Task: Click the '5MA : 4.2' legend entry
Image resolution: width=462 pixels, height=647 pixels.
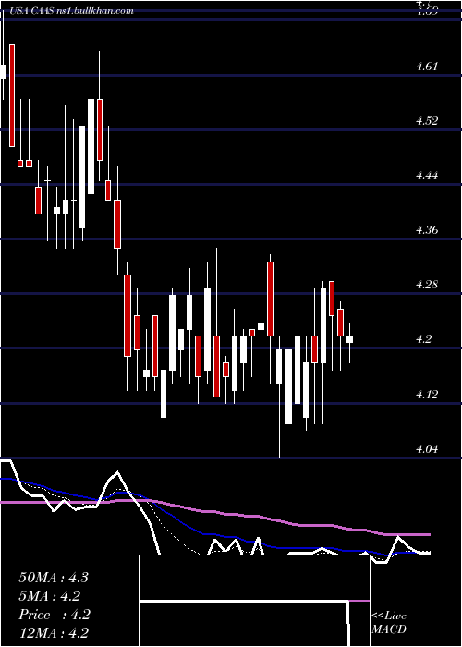Action: pyautogui.click(x=50, y=596)
